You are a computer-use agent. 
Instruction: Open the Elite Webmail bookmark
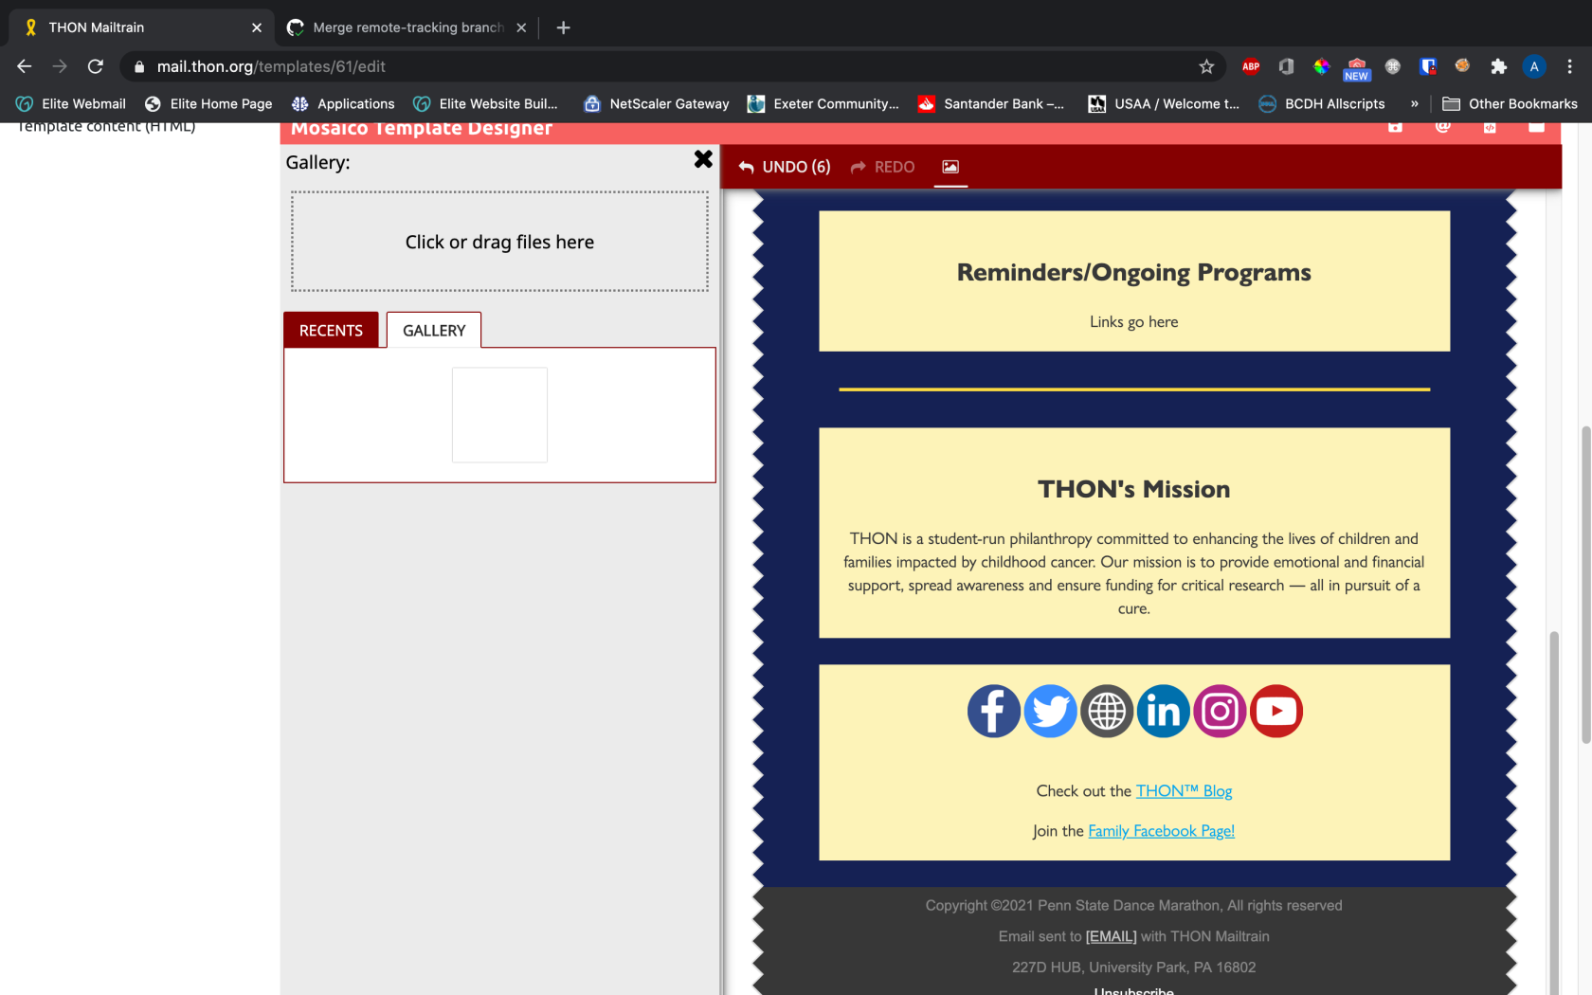tap(71, 103)
